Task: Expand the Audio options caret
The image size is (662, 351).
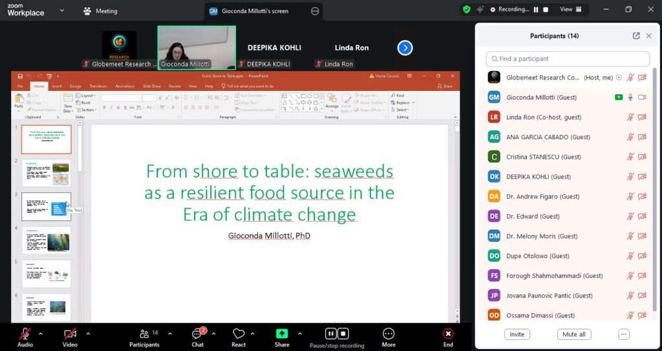Action: [41, 334]
